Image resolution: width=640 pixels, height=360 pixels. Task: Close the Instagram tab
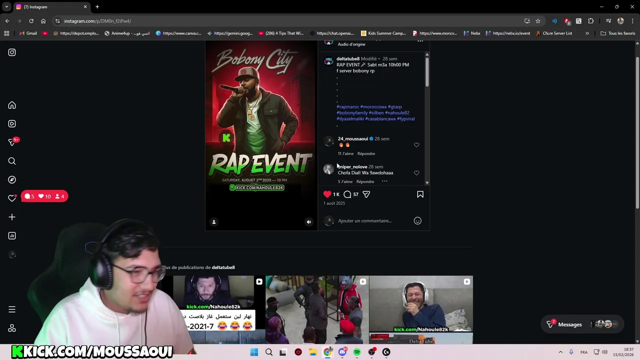click(x=85, y=6)
